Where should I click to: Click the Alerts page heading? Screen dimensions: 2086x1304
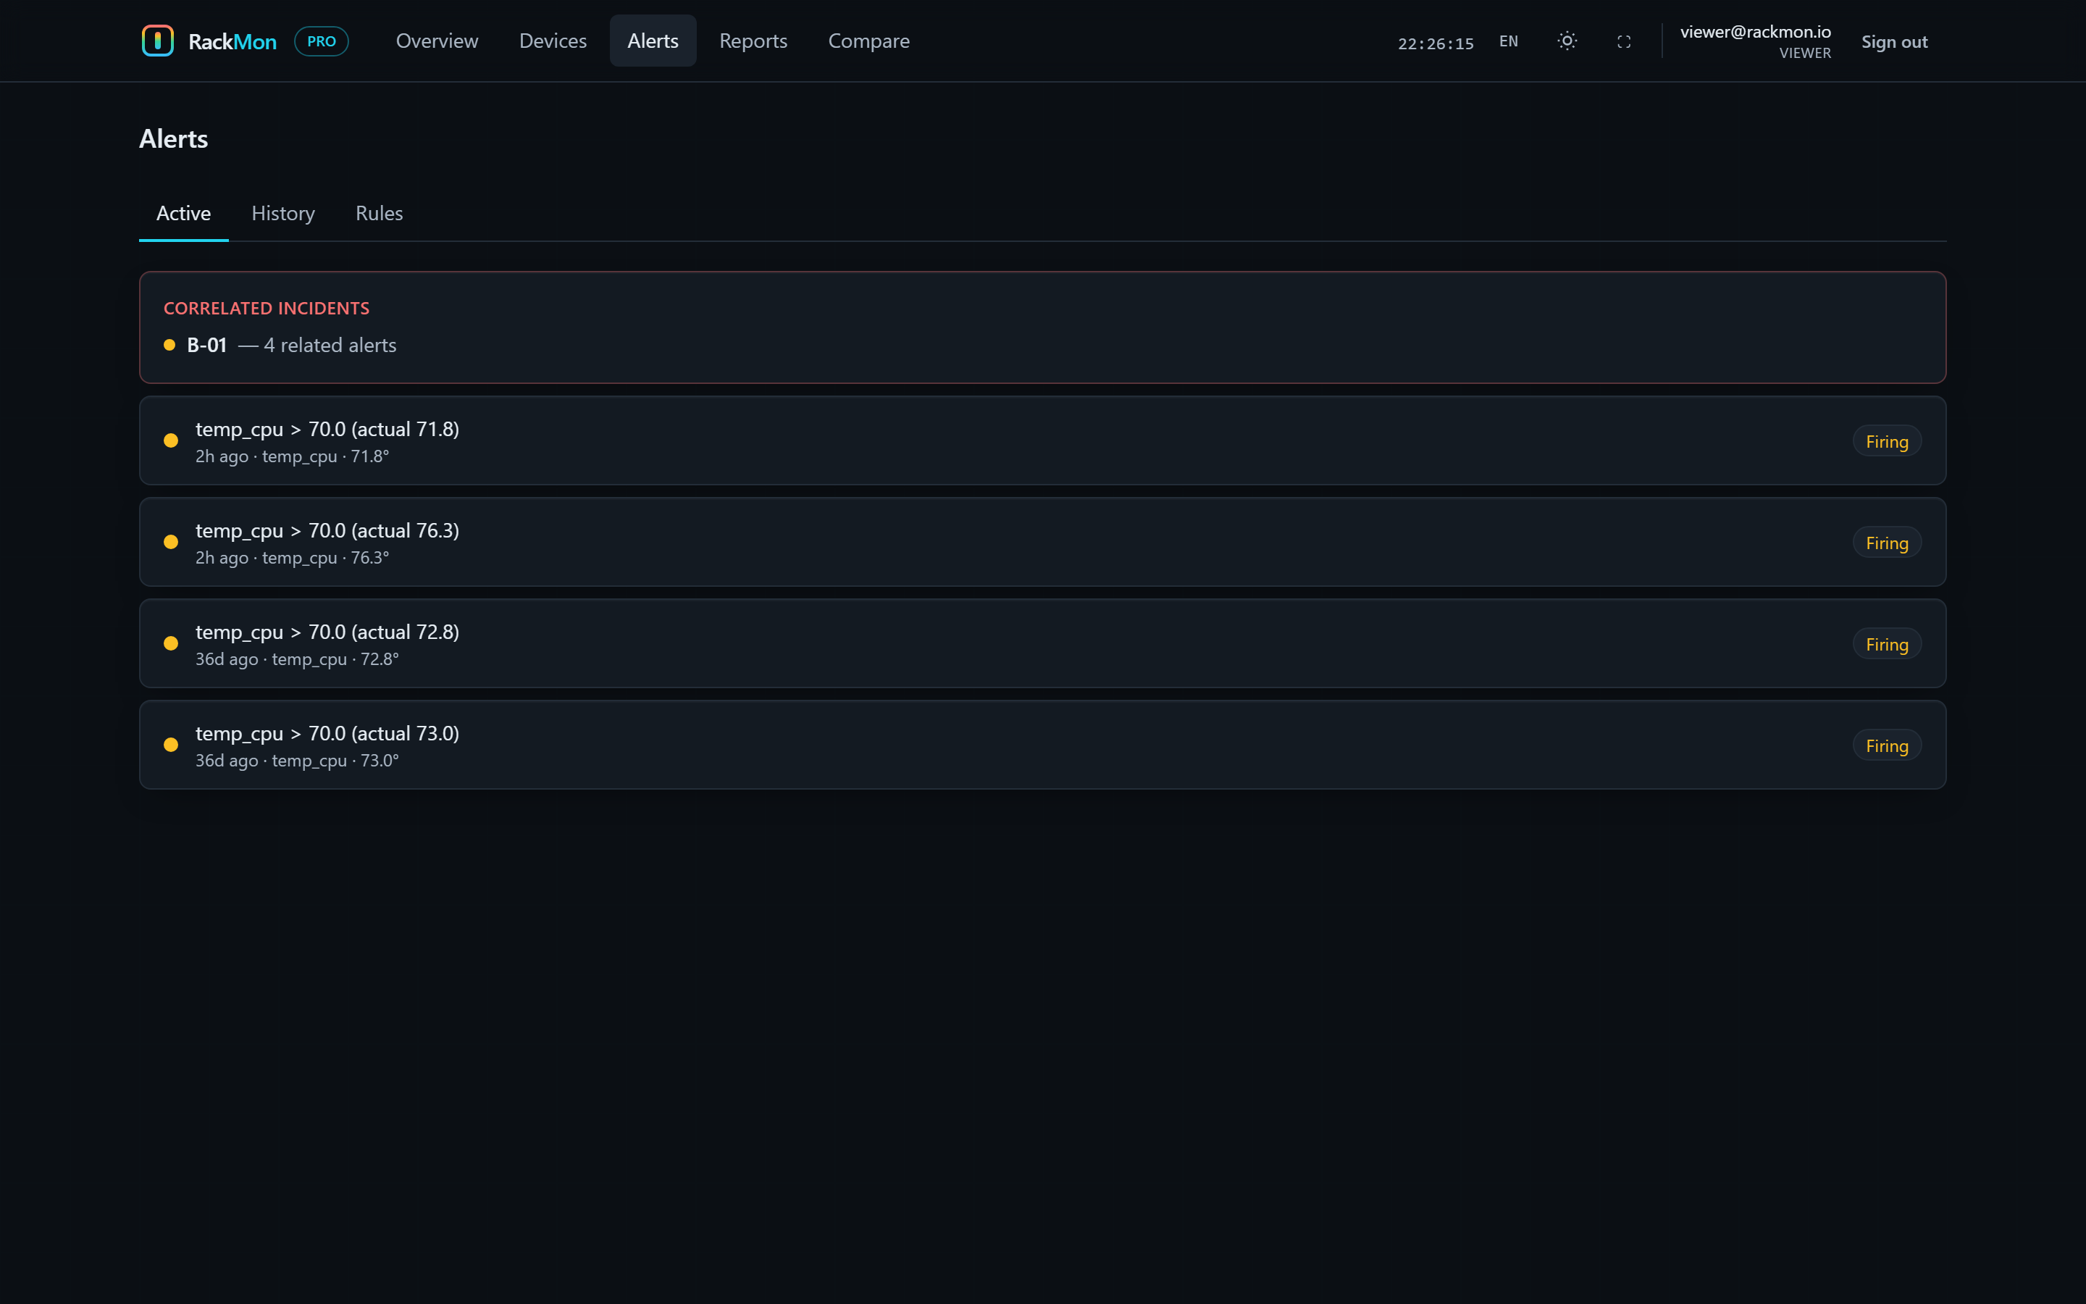tap(173, 139)
